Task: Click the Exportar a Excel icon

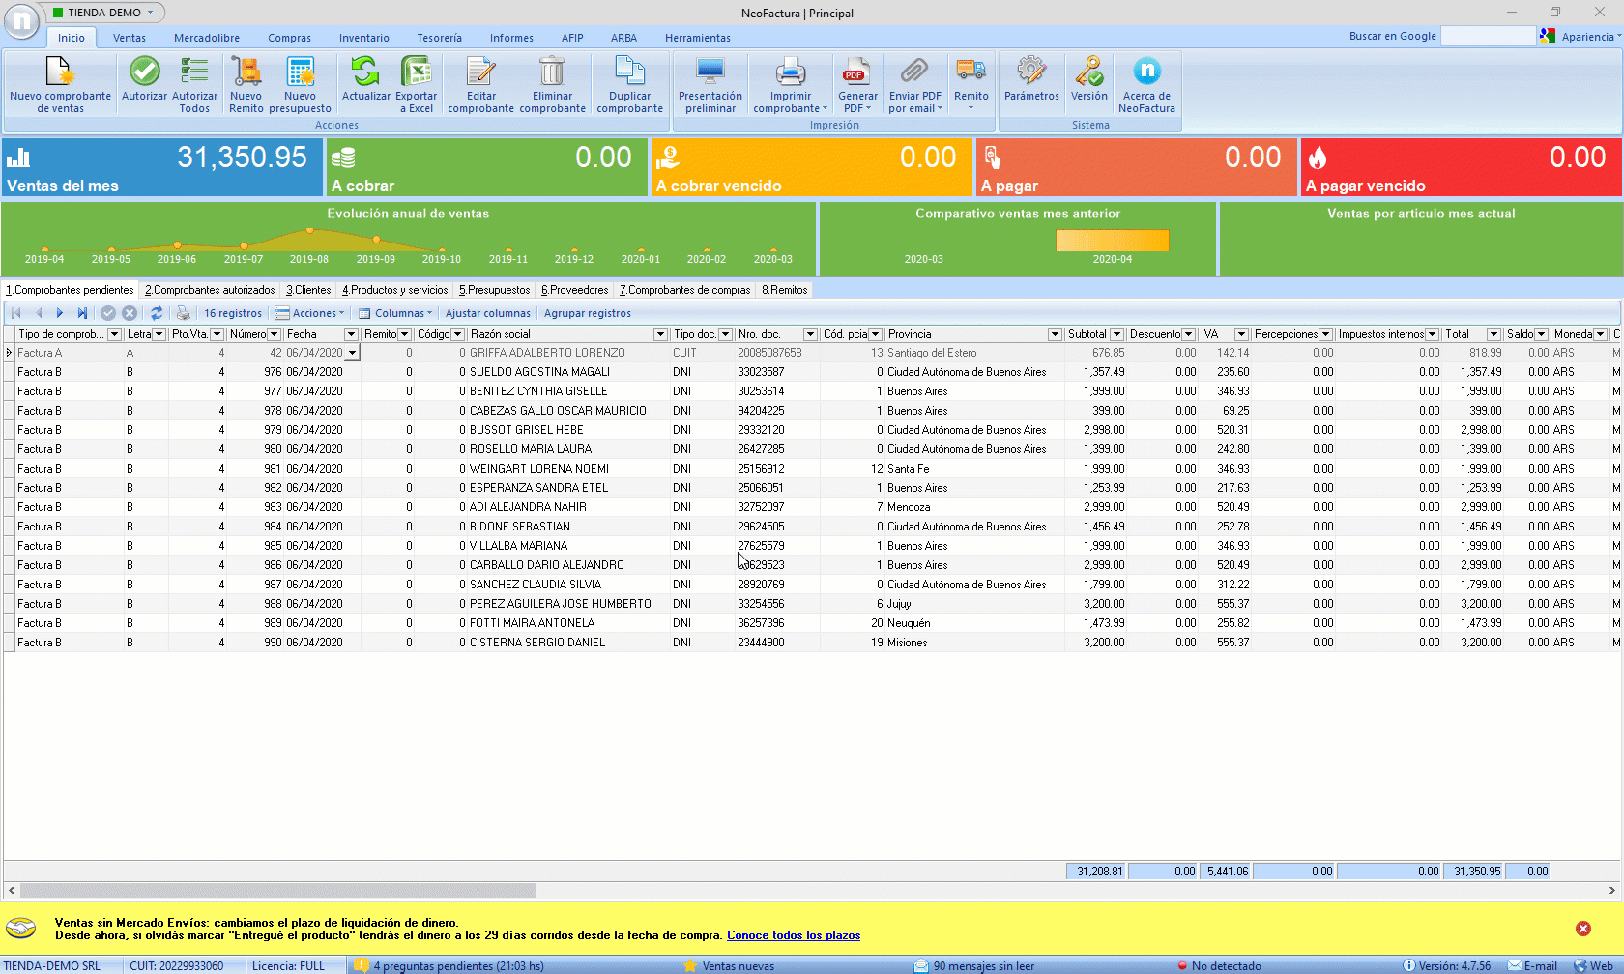Action: click(416, 72)
